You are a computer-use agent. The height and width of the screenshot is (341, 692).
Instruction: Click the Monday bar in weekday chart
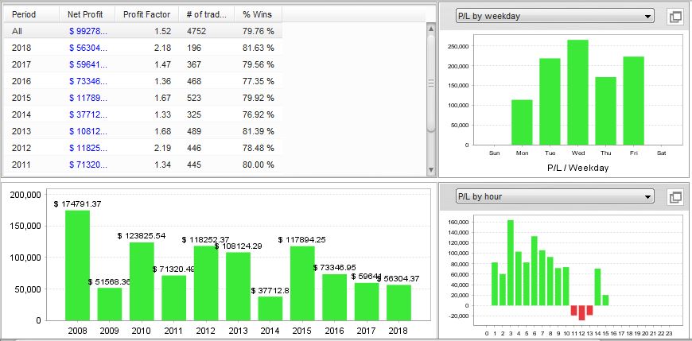point(522,122)
